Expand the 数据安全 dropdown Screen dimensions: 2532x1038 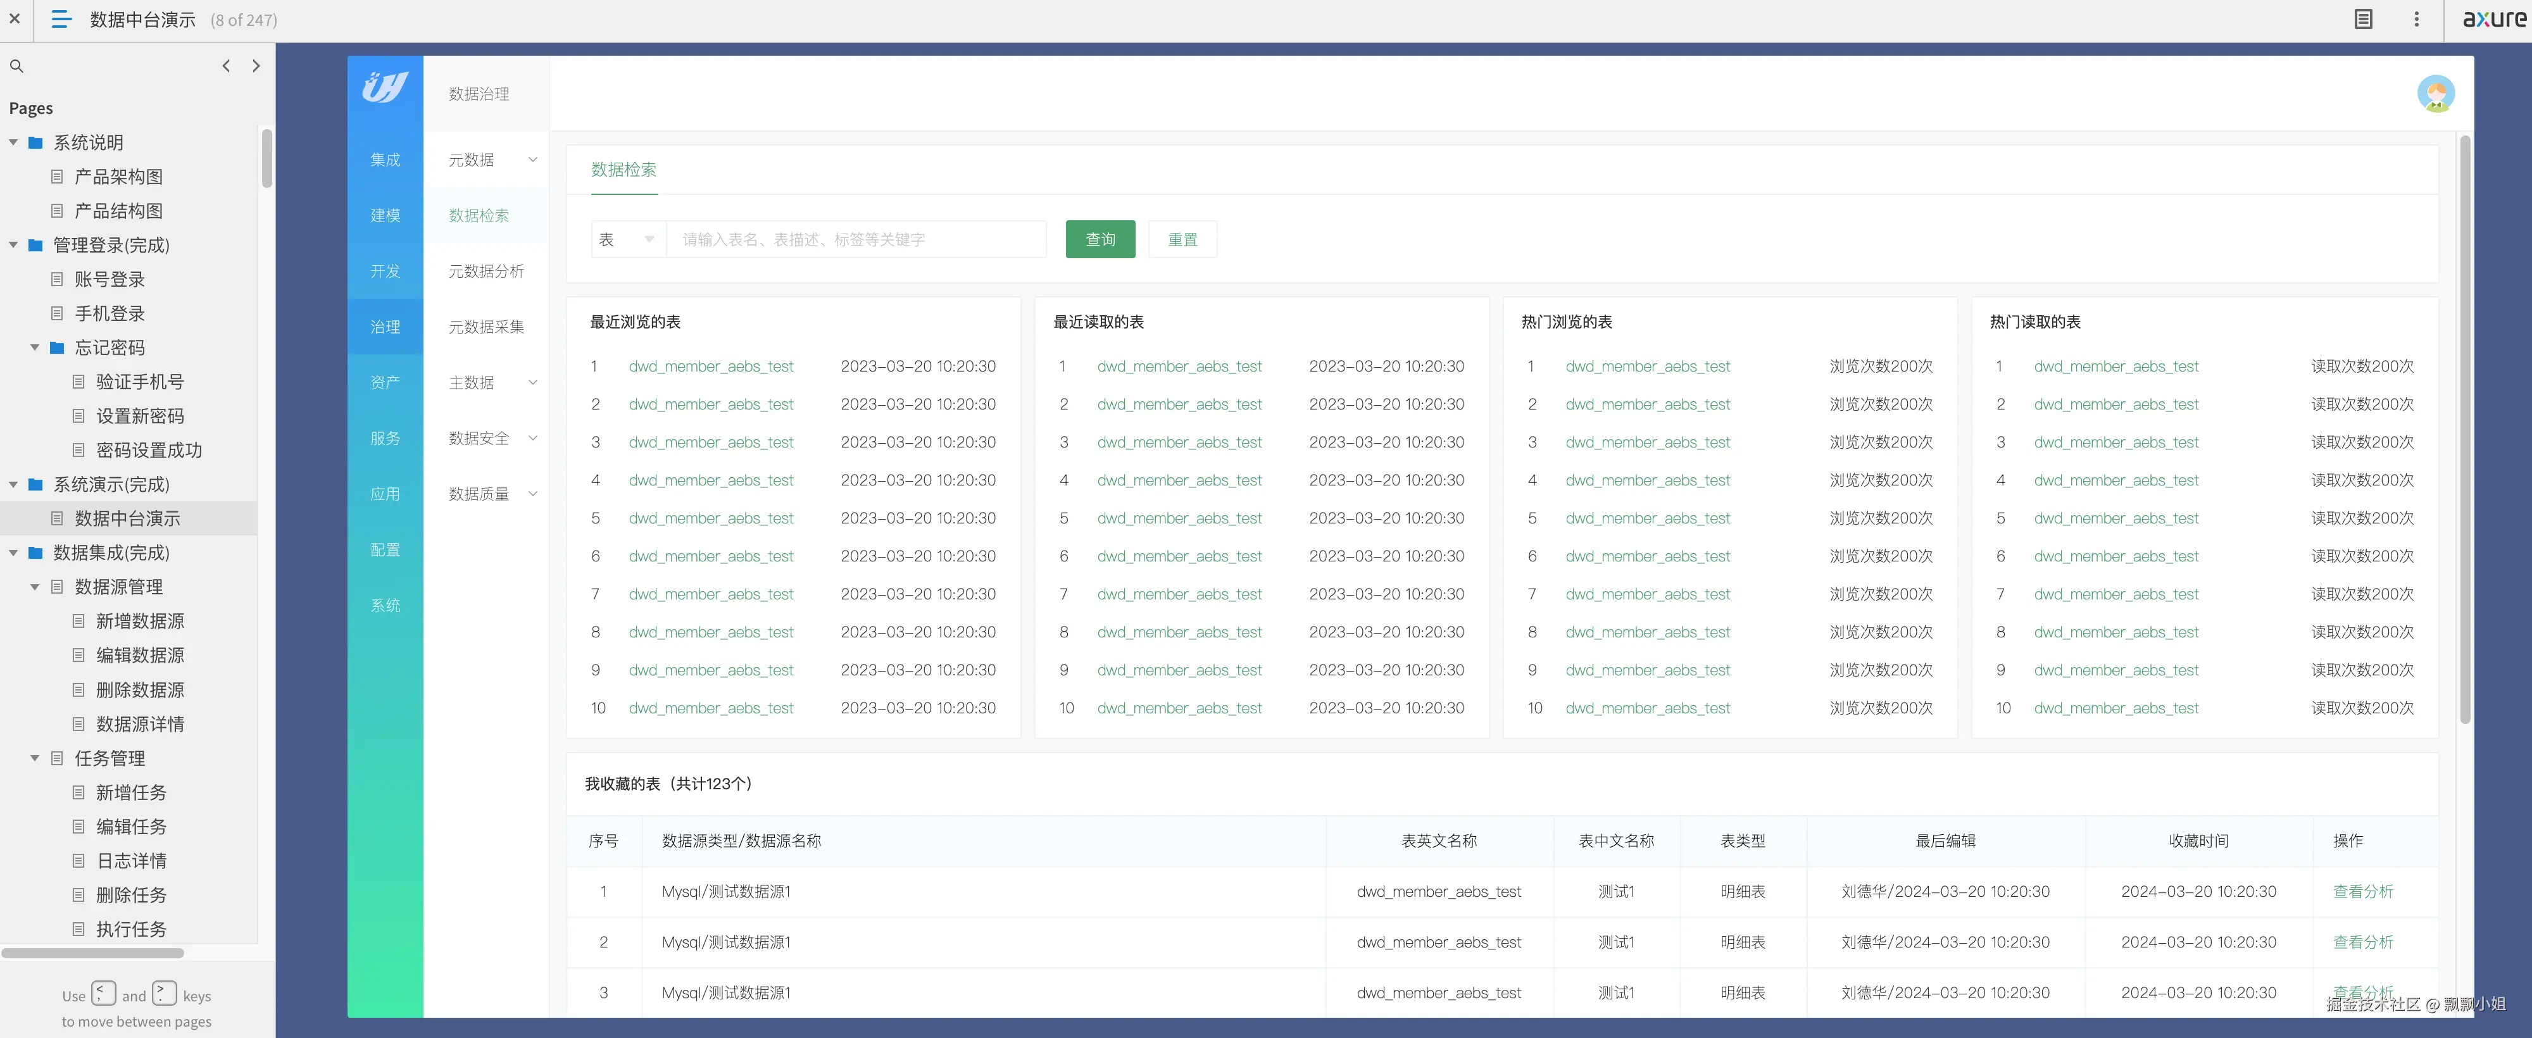coord(532,439)
